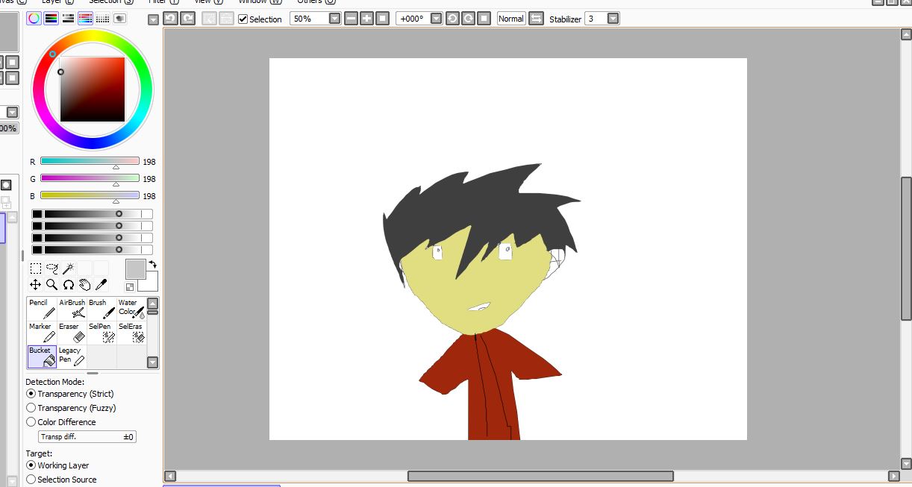The width and height of the screenshot is (912, 487).
Task: Click the undo arrow button
Action: click(x=171, y=19)
